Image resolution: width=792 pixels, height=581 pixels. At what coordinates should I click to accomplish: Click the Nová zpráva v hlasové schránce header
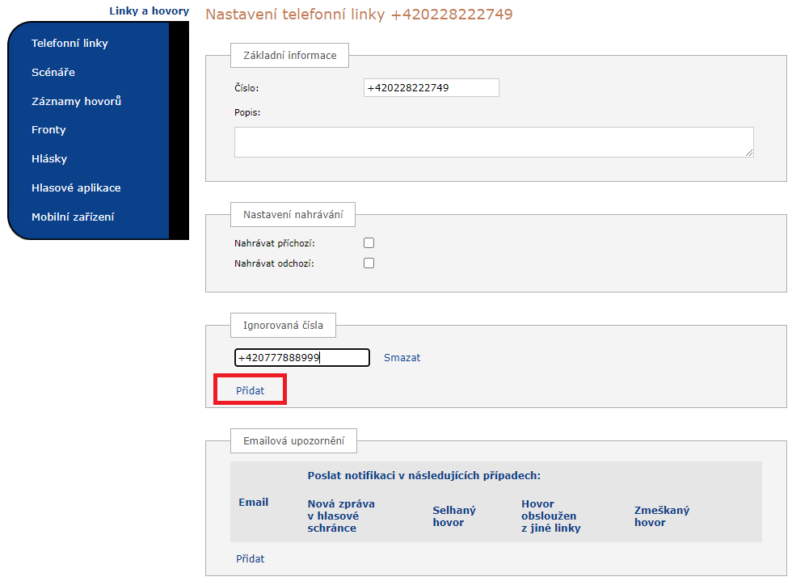[x=341, y=516]
